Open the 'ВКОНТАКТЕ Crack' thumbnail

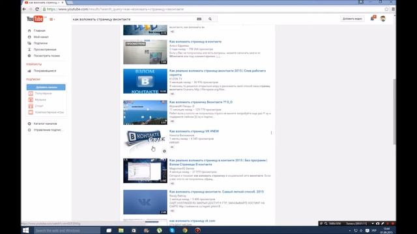click(x=145, y=142)
